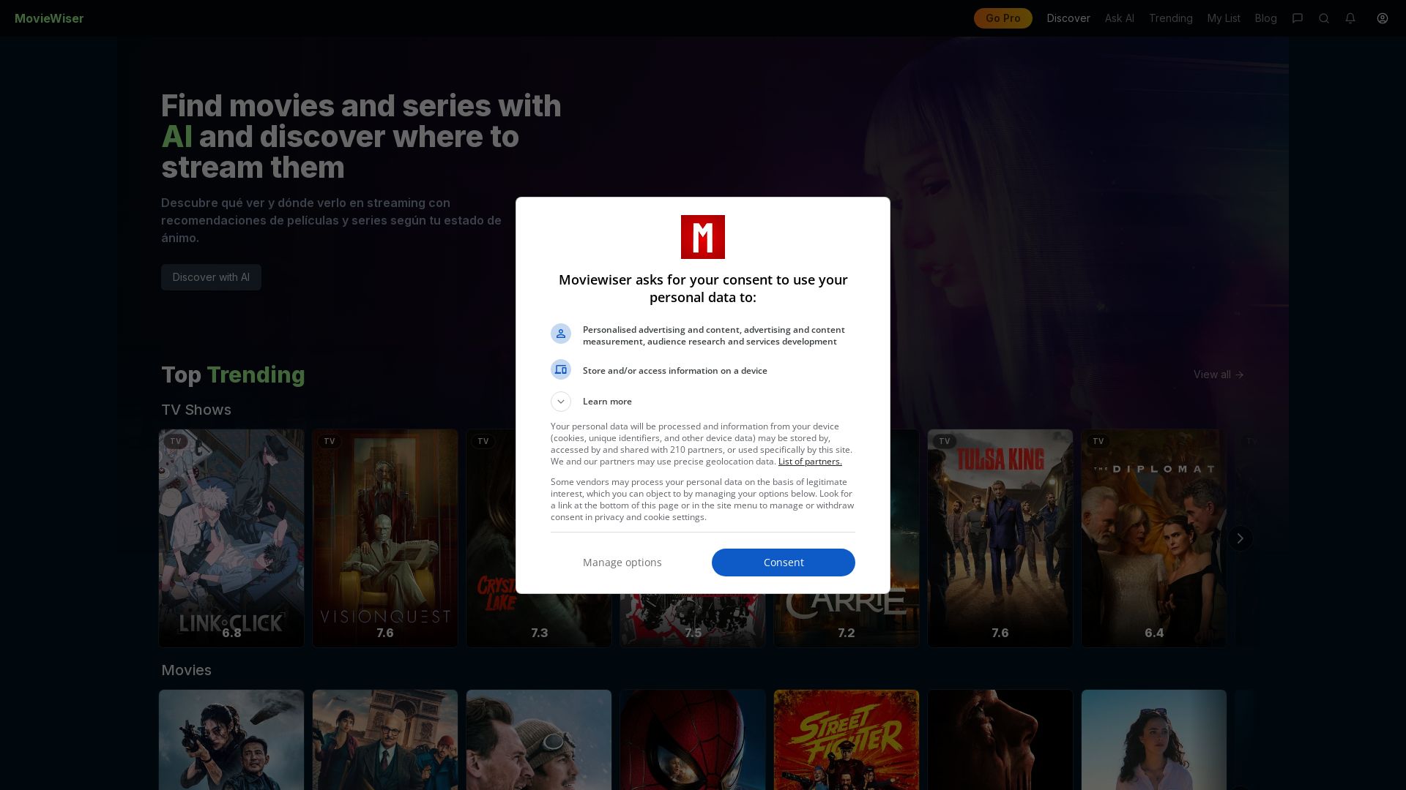Click the blue Consent button
Image resolution: width=1406 pixels, height=790 pixels.
[x=784, y=563]
